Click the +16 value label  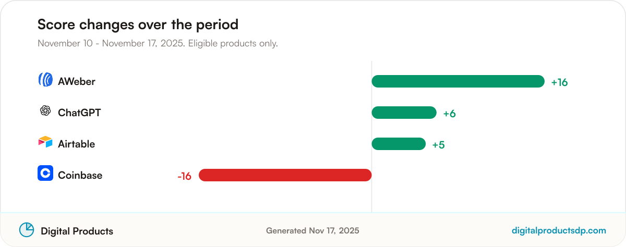(x=559, y=82)
